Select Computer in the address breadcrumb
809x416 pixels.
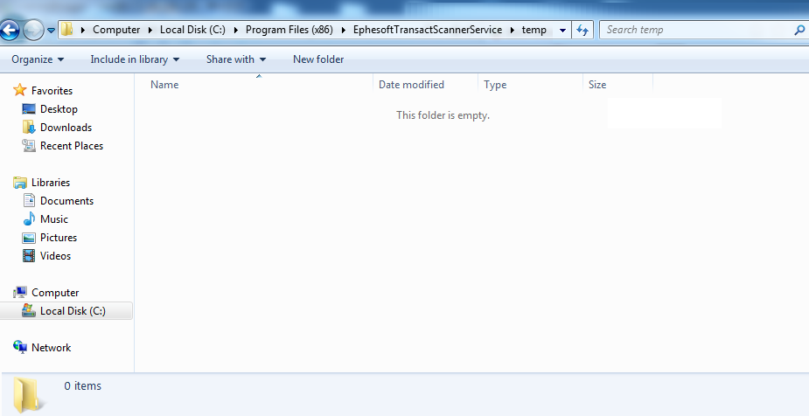tap(116, 30)
